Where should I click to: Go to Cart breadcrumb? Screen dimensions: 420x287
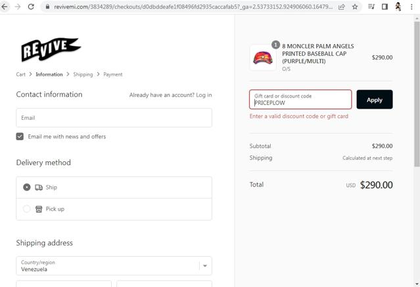pyautogui.click(x=20, y=74)
